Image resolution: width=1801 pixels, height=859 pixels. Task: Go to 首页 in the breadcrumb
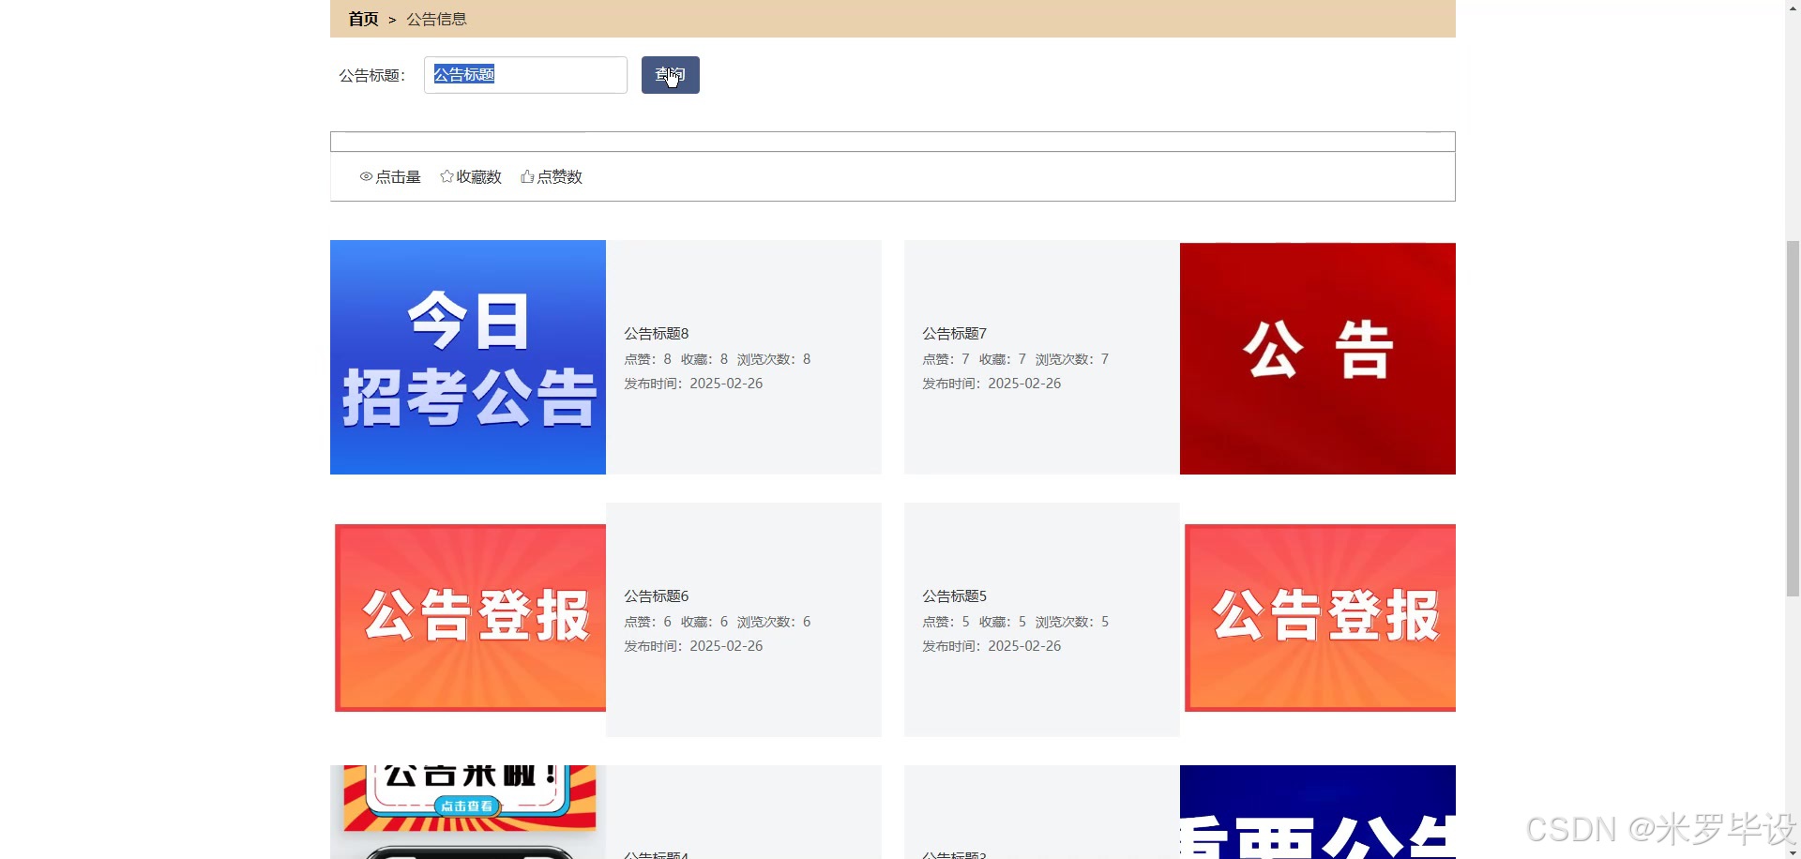363,19
